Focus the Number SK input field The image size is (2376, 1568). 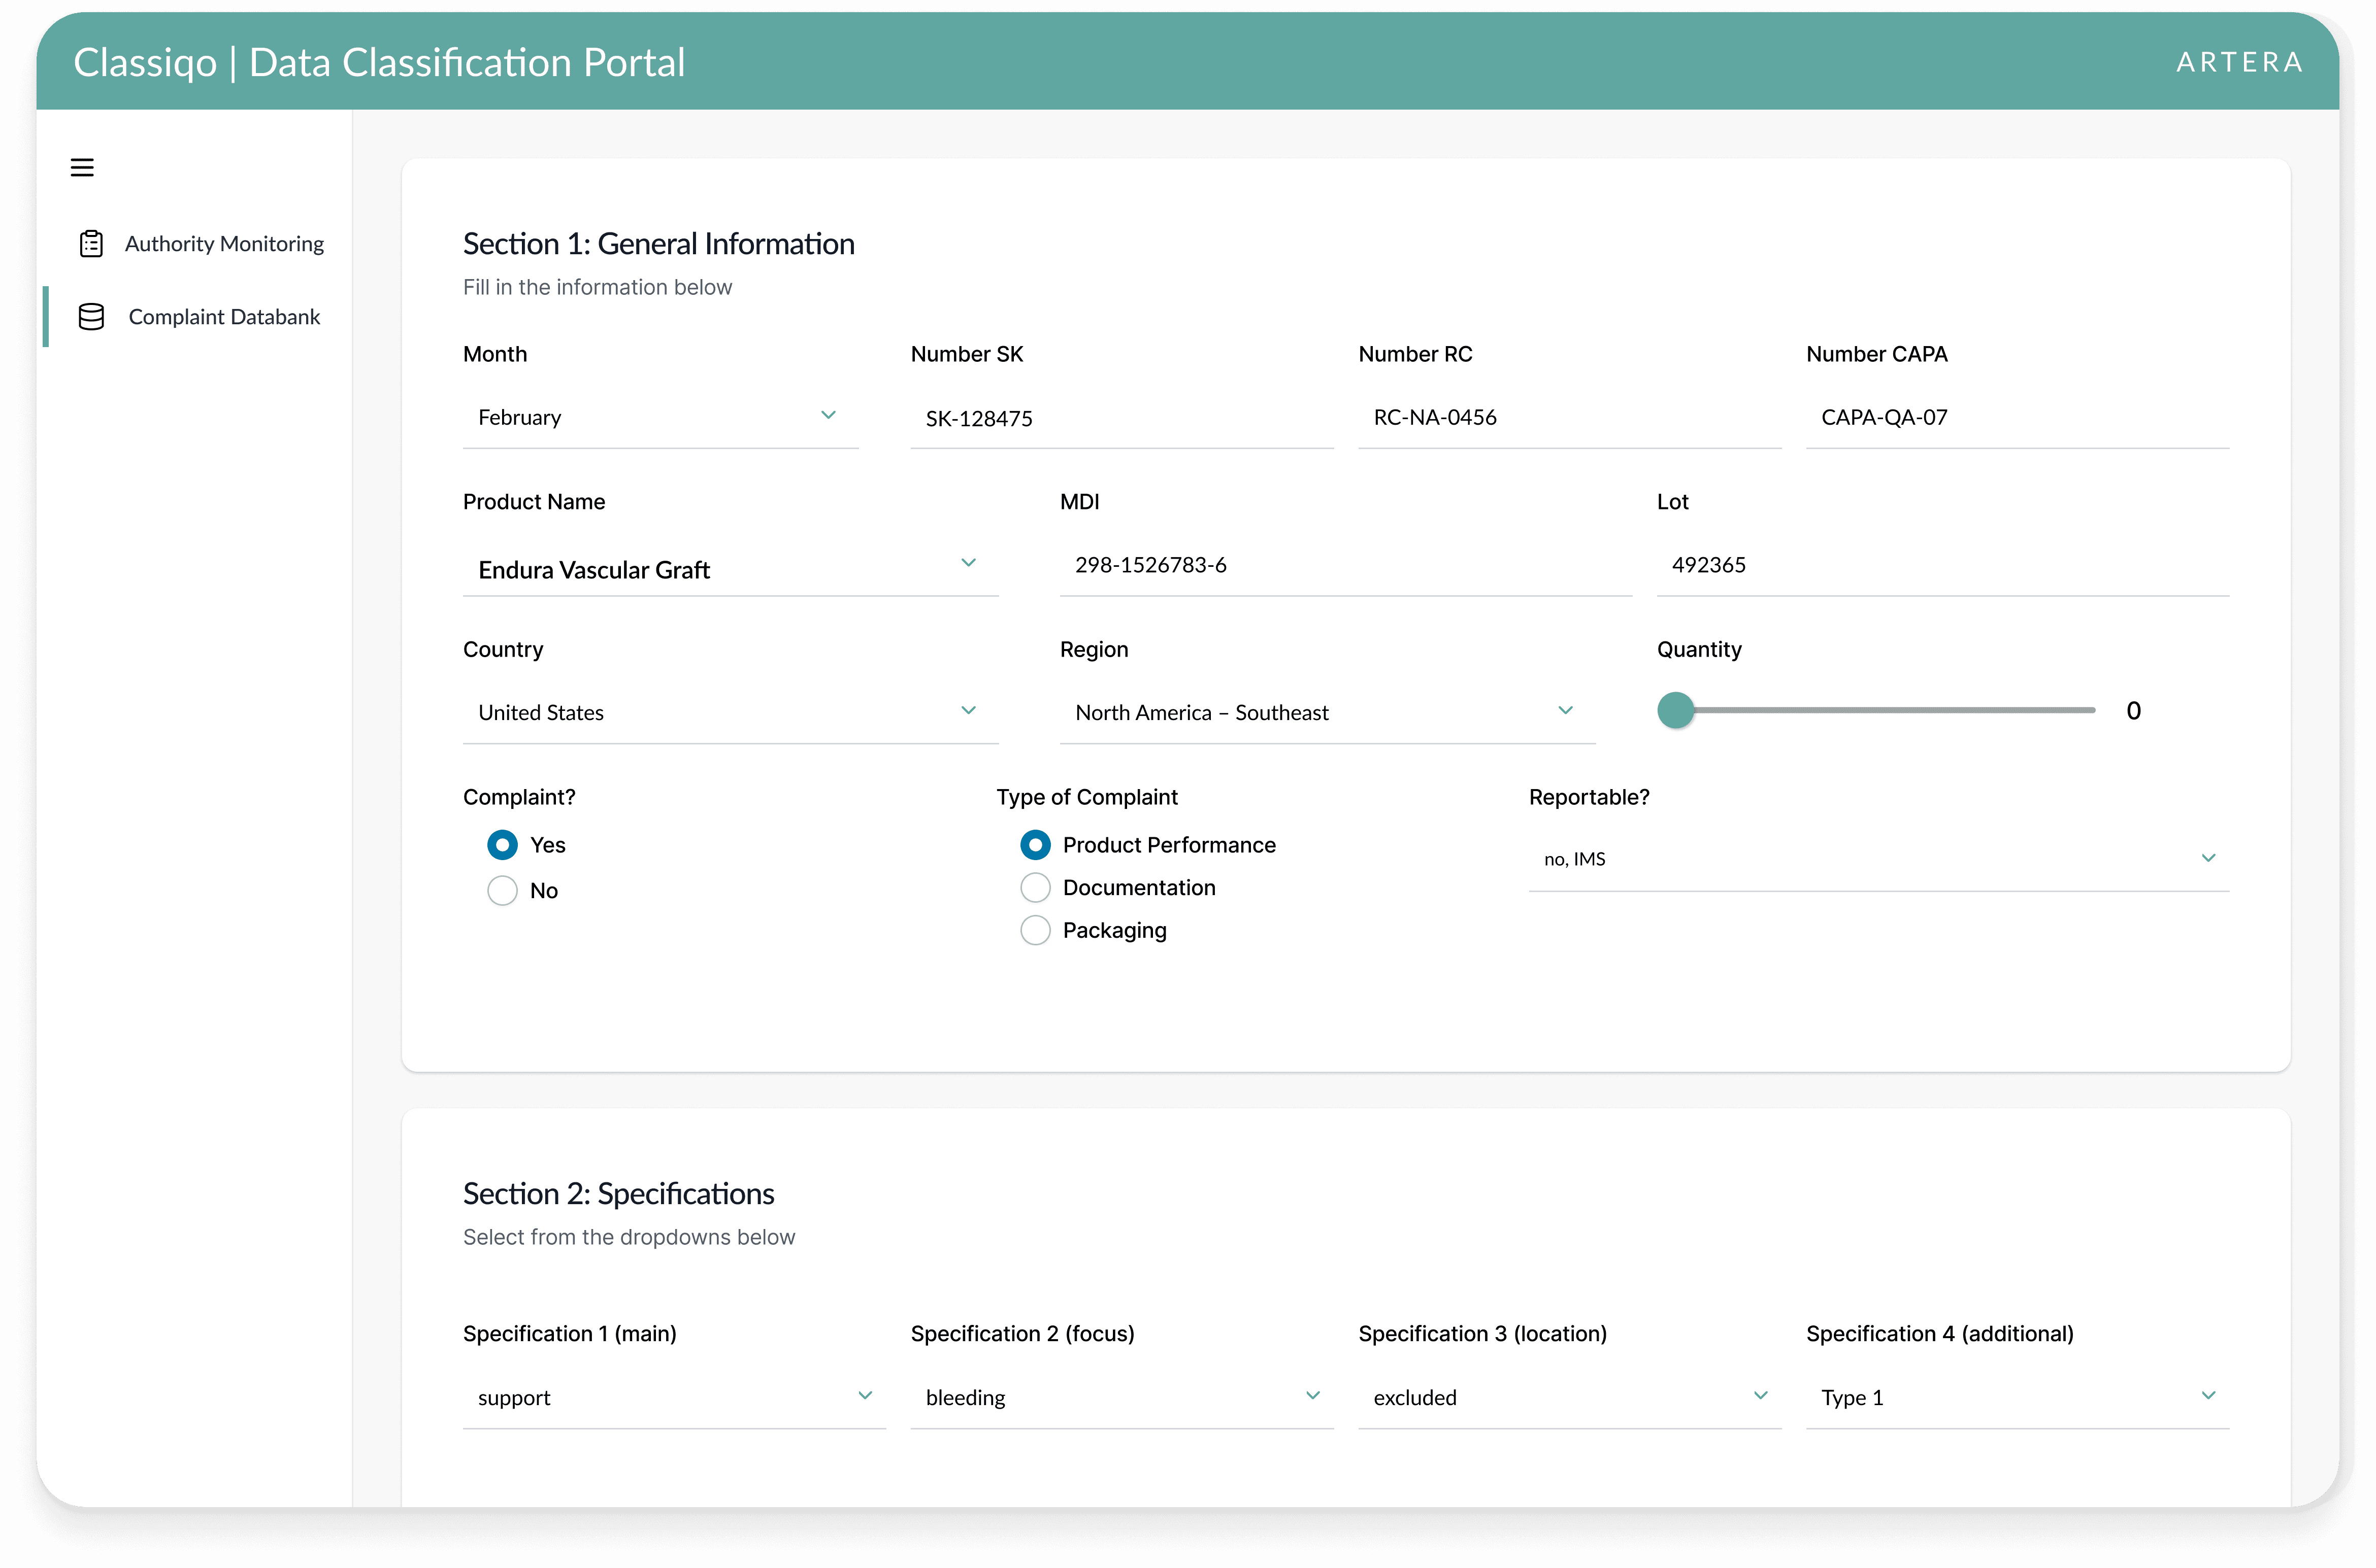tap(1120, 418)
